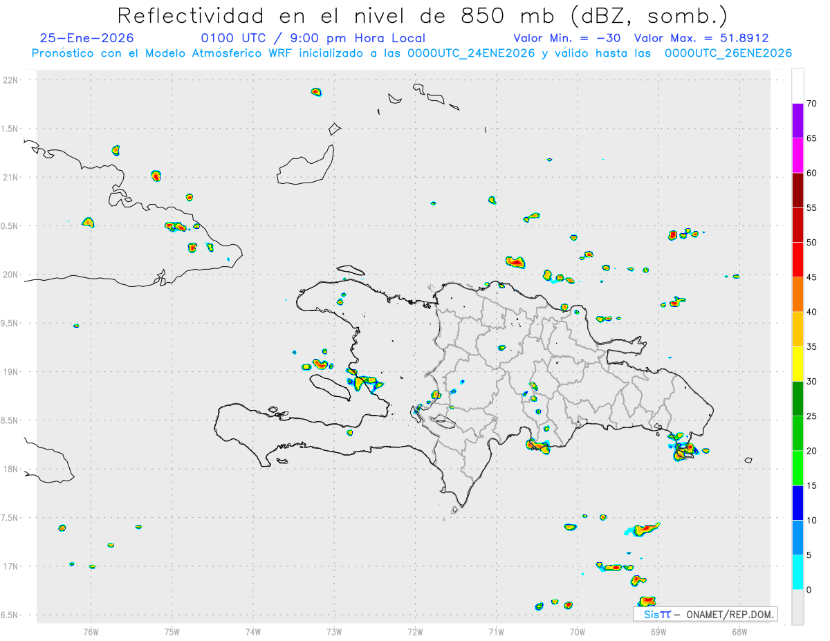830x641 pixels.
Task: Click the '0000UTC_26ENE2026' valid-until text
Action: click(x=728, y=53)
